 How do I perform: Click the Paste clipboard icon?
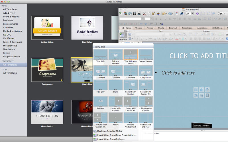[x=154, y=13]
